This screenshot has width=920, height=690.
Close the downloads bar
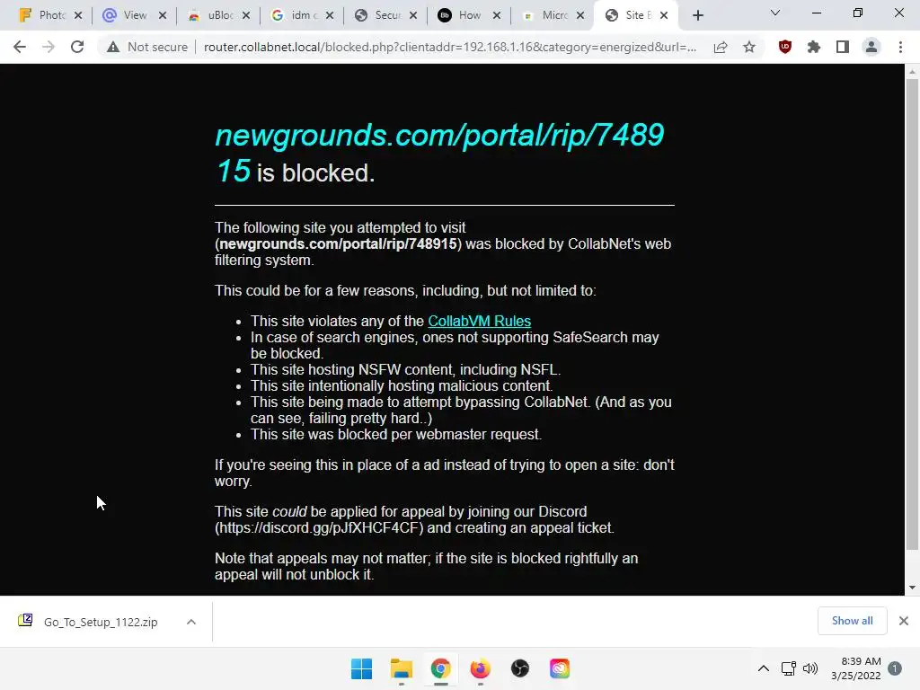(x=904, y=621)
